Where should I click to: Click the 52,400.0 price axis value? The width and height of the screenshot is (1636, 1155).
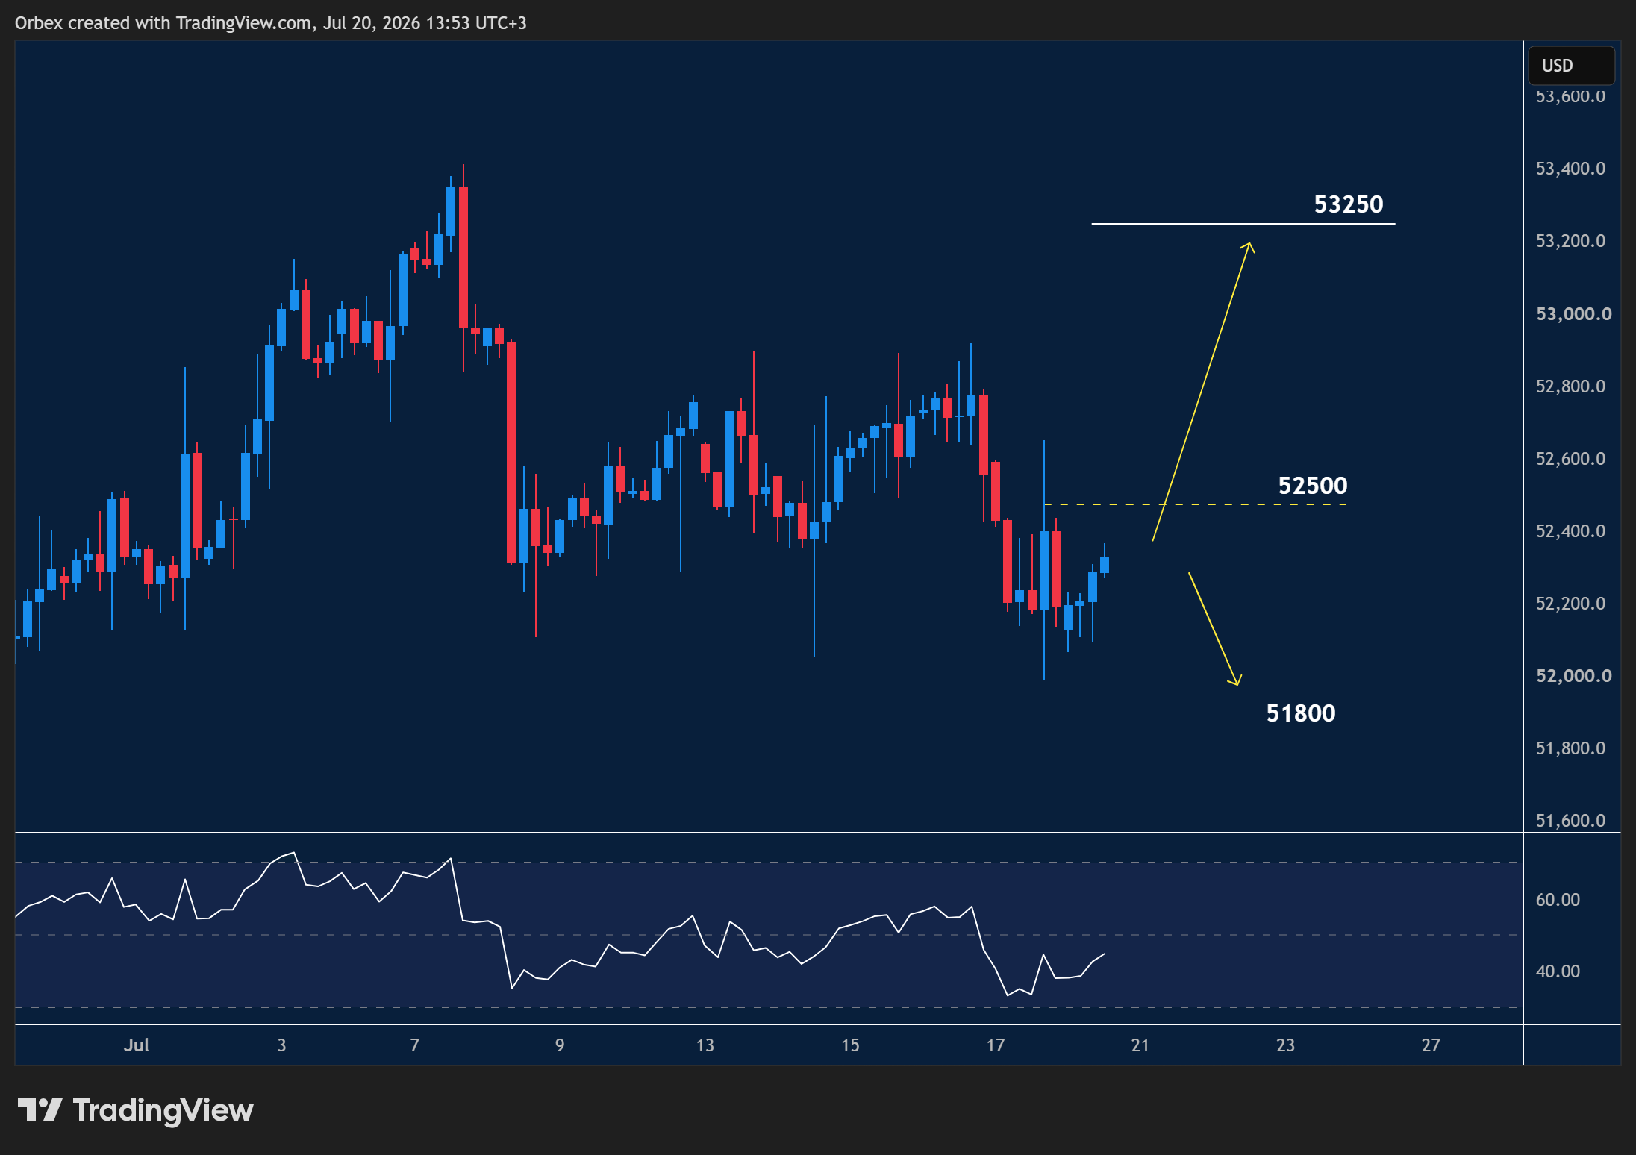(1570, 531)
